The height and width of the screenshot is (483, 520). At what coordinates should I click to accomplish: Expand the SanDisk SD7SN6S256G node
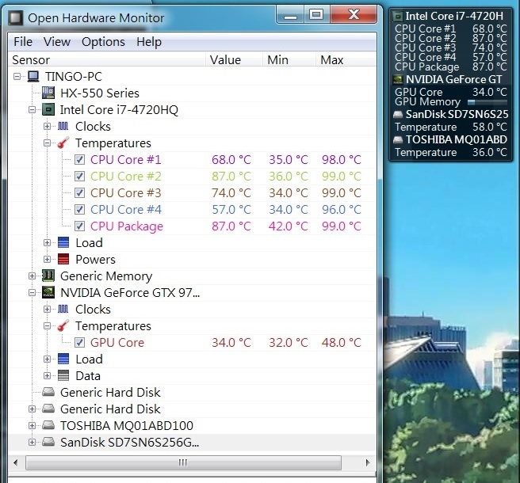(x=32, y=442)
